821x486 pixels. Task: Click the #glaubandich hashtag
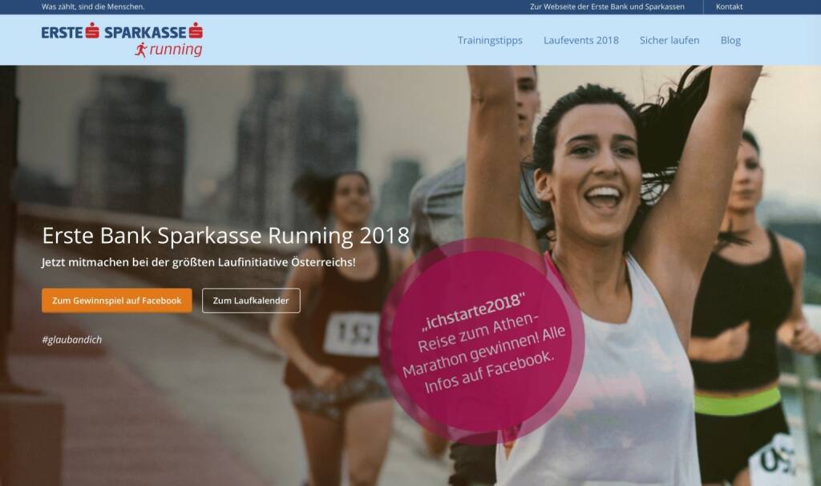[71, 339]
